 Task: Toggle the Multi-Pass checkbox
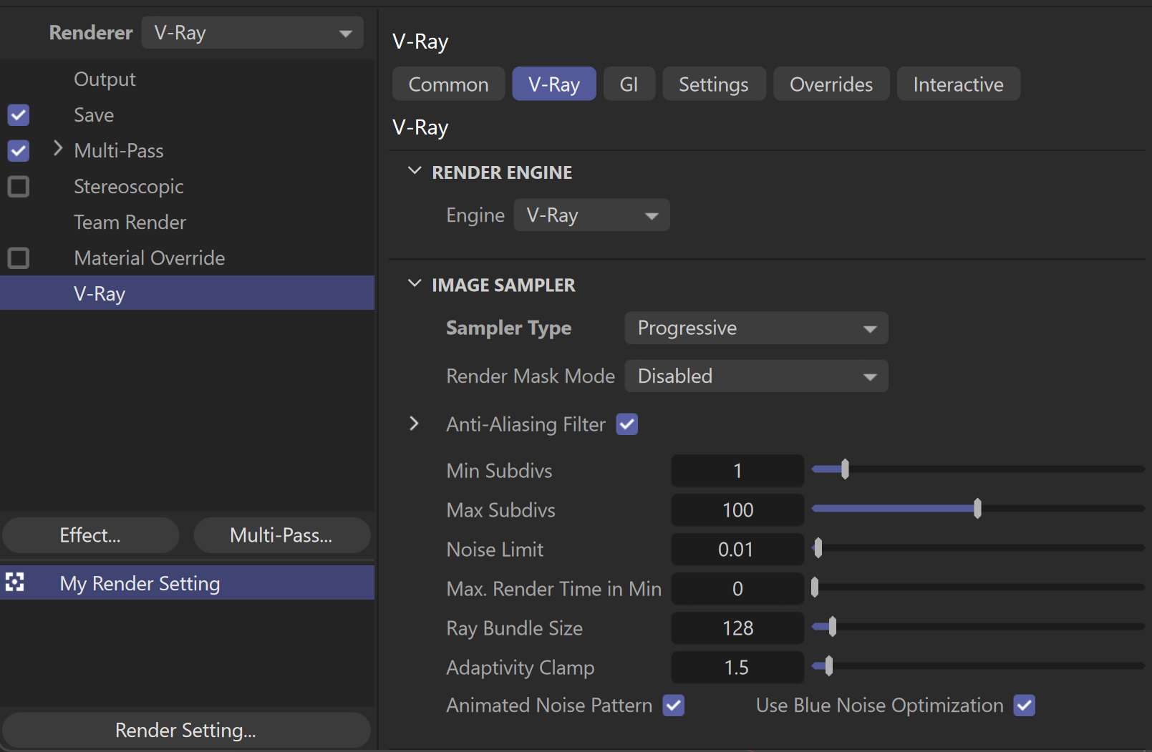click(19, 151)
